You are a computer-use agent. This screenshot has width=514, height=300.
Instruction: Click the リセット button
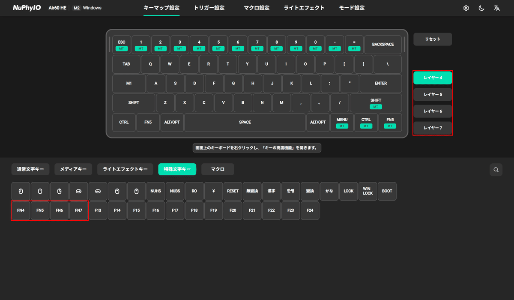tap(433, 39)
